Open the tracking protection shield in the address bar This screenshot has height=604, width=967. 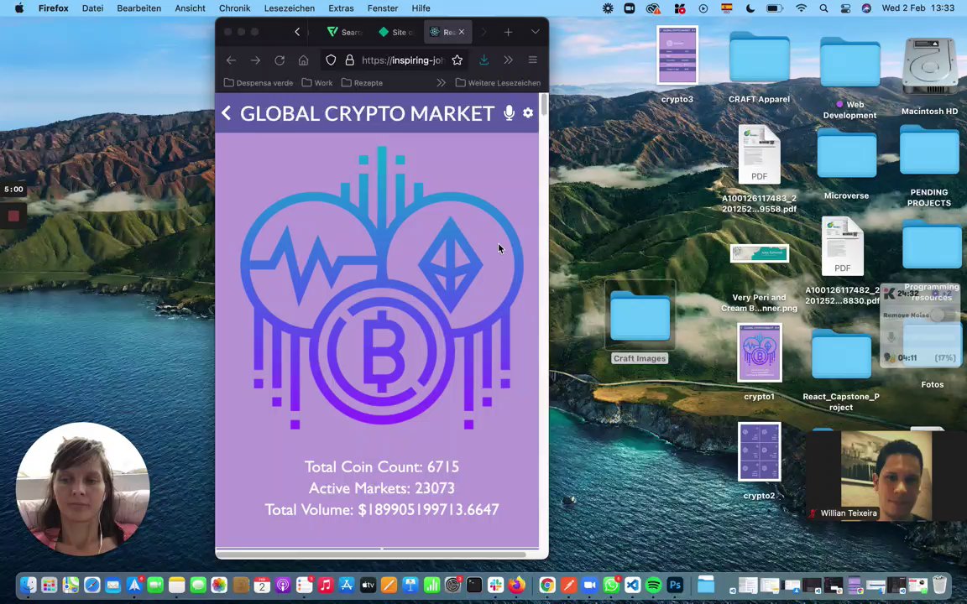[x=332, y=60]
